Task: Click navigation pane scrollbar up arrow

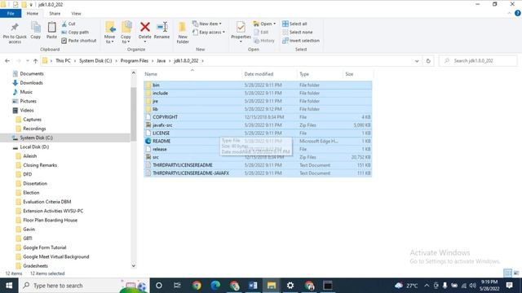Action: [134, 72]
